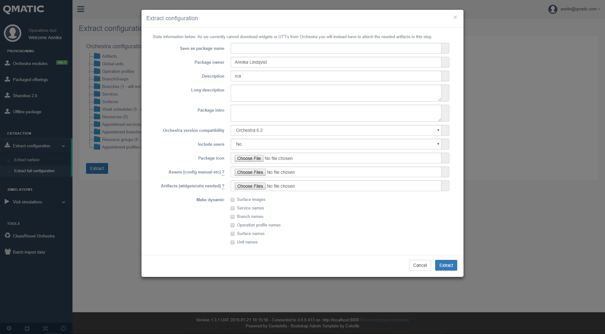
Task: Check the Service names option
Action: click(233, 208)
